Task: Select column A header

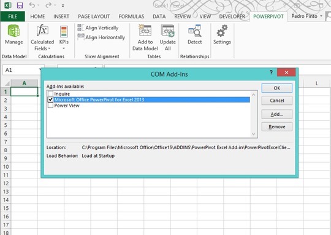Action: (x=25, y=83)
